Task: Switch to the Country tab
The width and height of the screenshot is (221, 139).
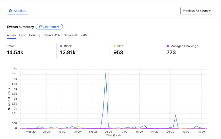Action: click(35, 35)
